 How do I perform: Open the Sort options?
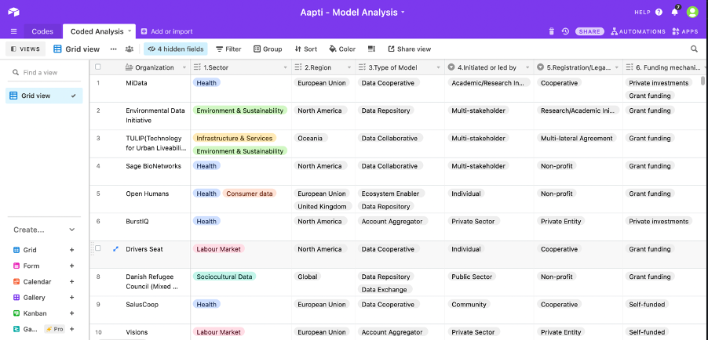305,49
